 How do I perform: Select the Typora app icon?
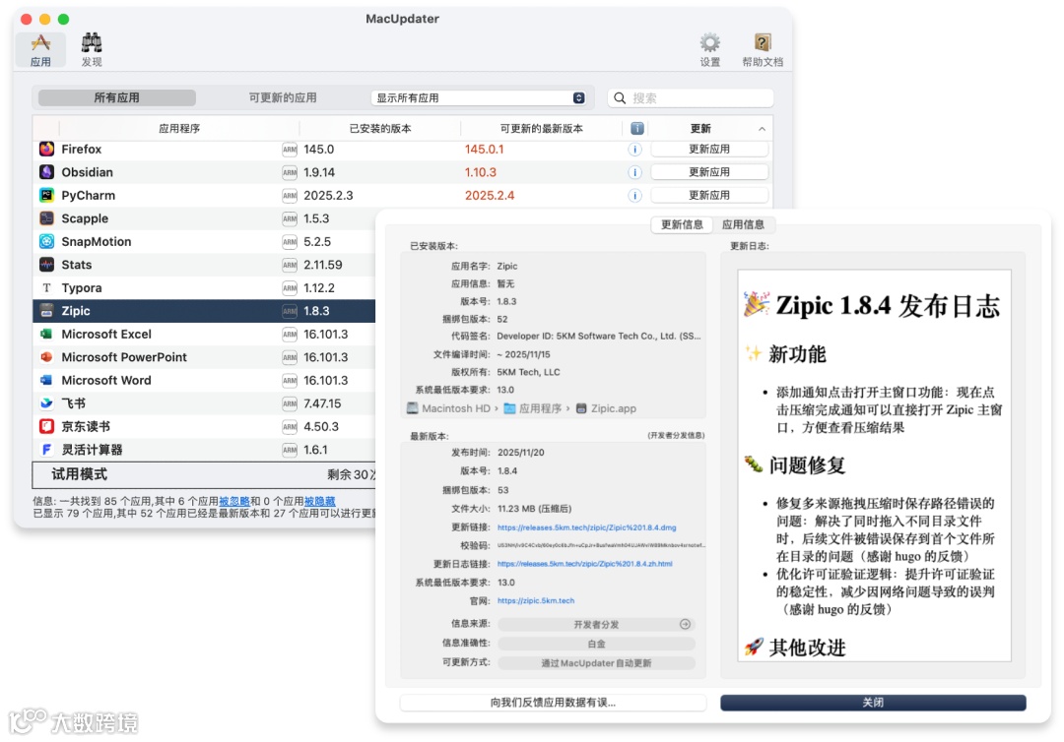[x=47, y=287]
